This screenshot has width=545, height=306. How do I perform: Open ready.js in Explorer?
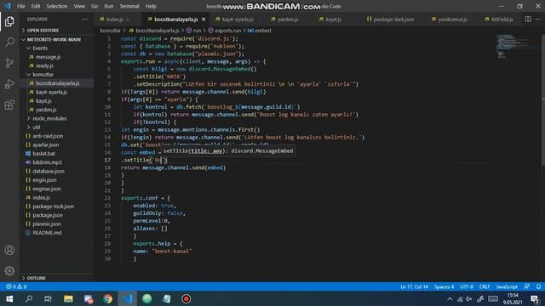point(44,66)
